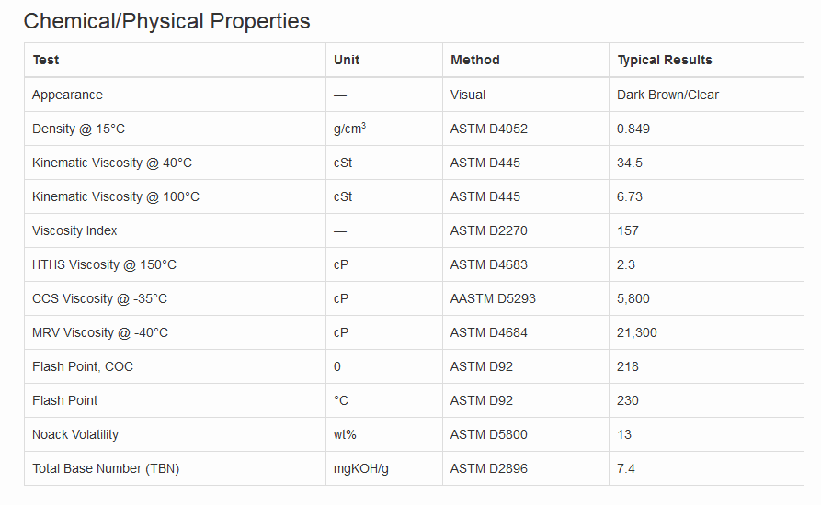Click the ASTM D4052 method cell

click(x=489, y=129)
